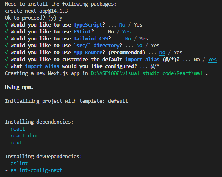The height and width of the screenshot is (177, 222).
Task: Choose Yes for the src/ directory option
Action: click(x=155, y=46)
